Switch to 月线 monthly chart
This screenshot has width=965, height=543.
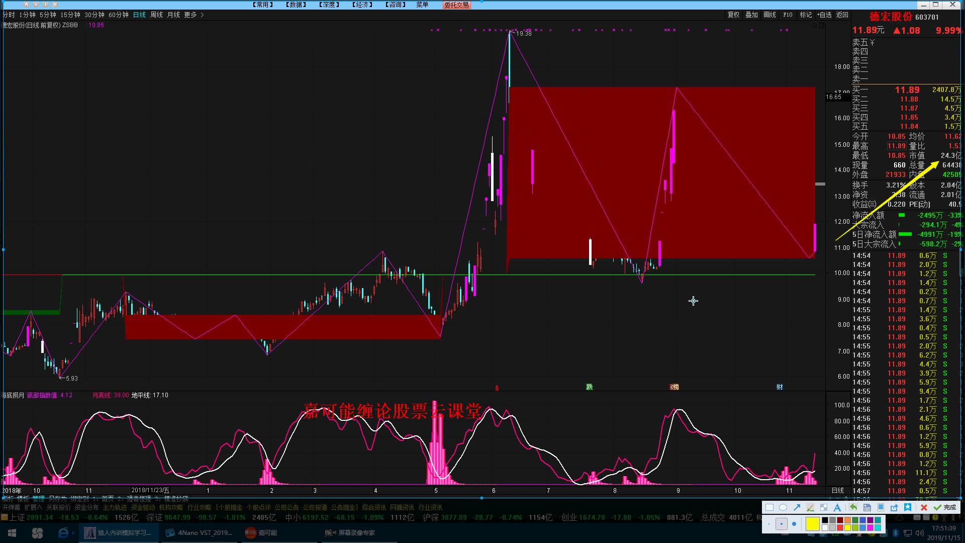[173, 15]
